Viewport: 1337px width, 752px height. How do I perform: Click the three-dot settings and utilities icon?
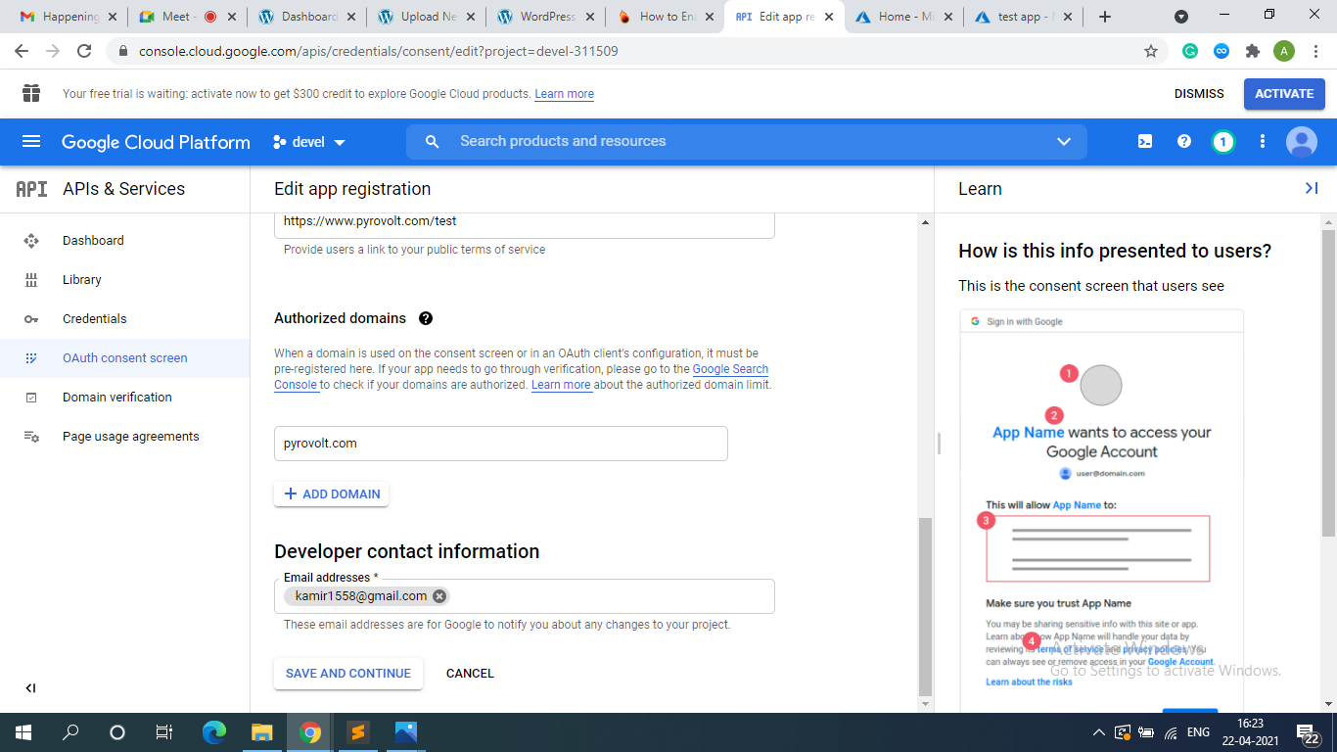[x=1263, y=142]
